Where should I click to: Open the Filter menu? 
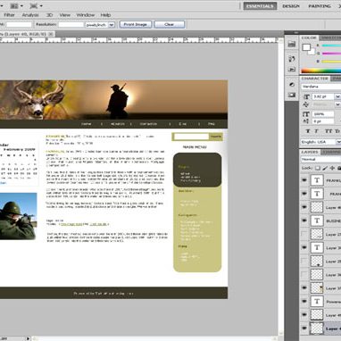coord(9,15)
